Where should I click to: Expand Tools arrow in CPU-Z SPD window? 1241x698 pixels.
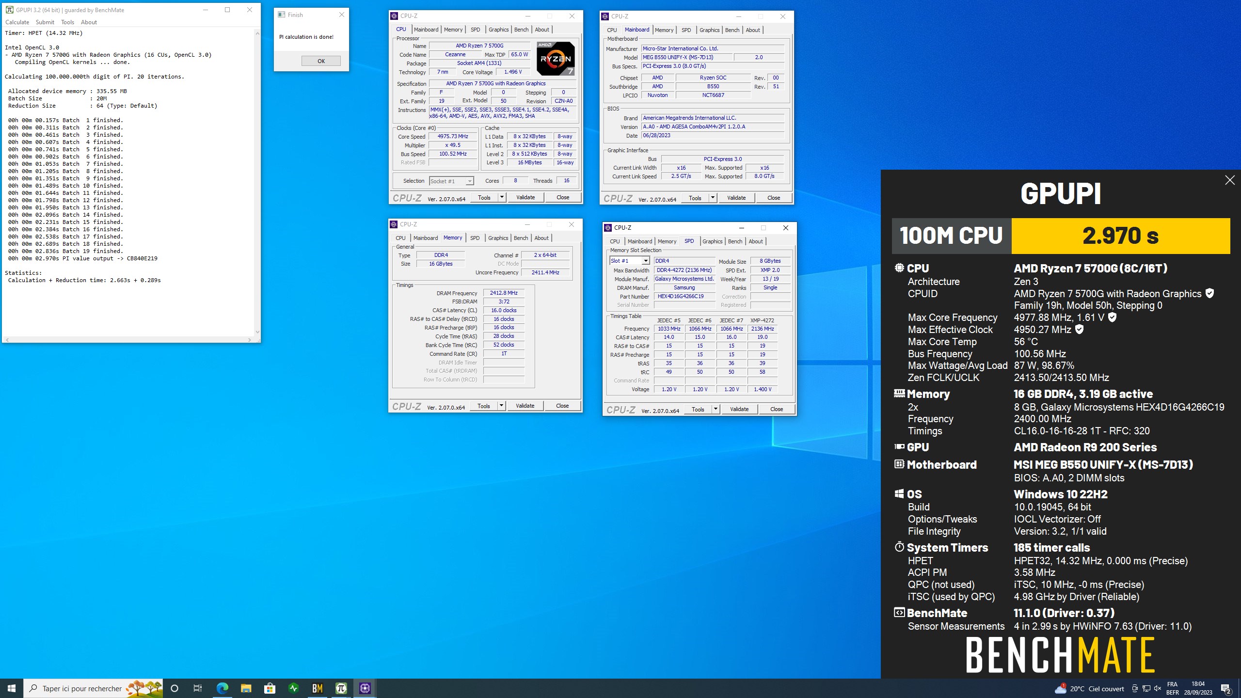716,409
